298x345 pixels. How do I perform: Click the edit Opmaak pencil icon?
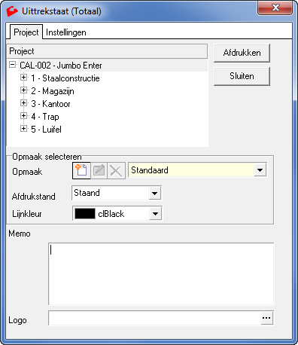tap(99, 170)
